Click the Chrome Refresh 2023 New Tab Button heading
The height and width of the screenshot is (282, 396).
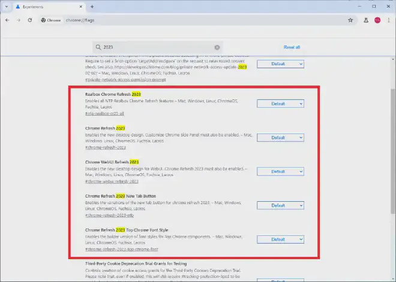pos(121,196)
